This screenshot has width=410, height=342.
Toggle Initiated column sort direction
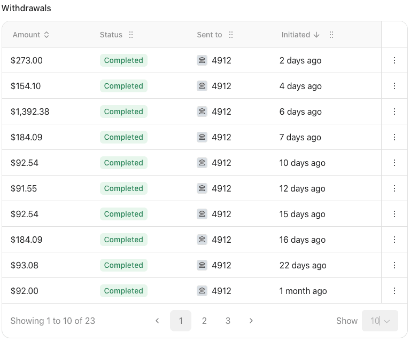tap(300, 35)
